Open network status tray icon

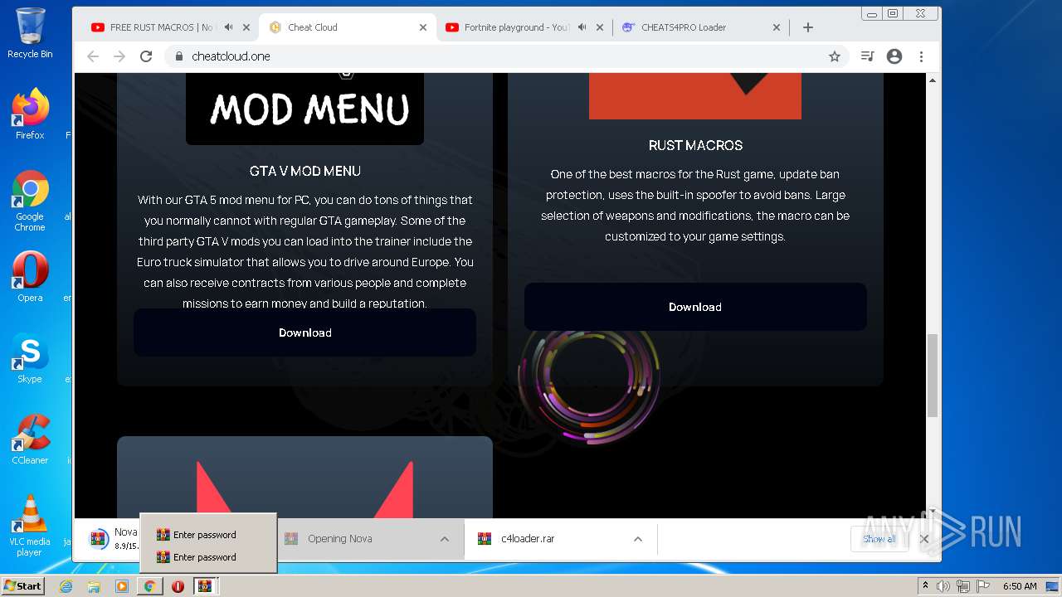[963, 586]
